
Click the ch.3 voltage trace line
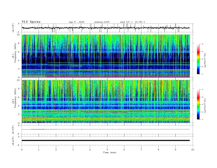[105, 129]
